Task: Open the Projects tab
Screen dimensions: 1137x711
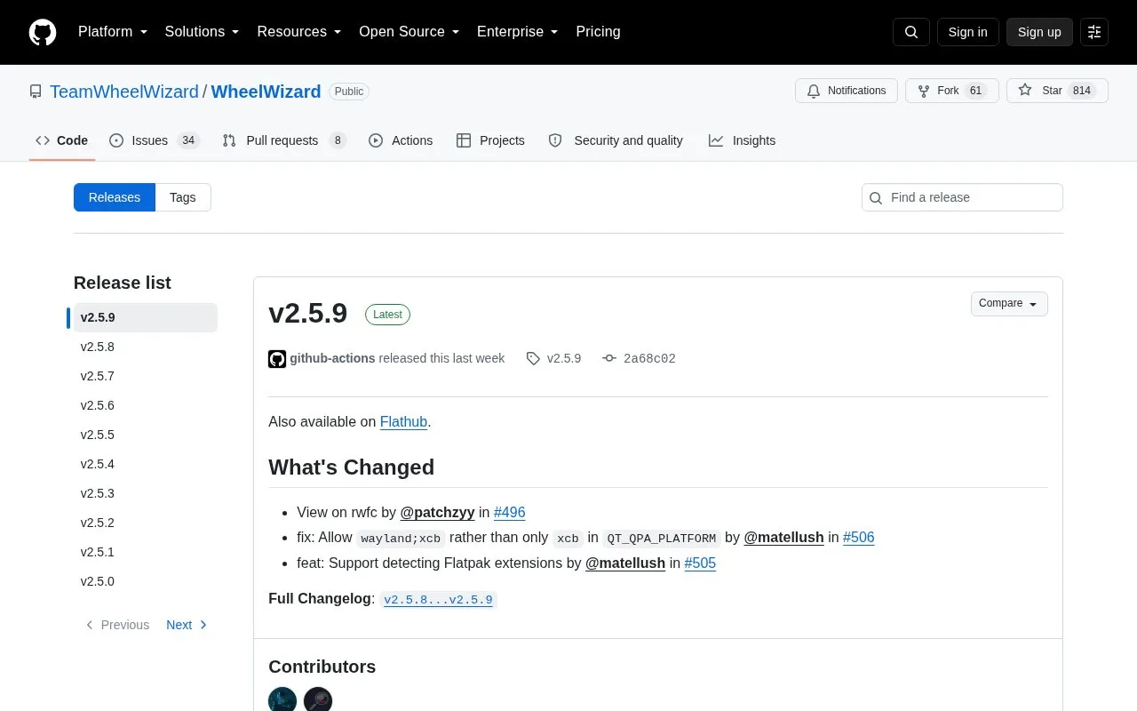Action: point(490,140)
